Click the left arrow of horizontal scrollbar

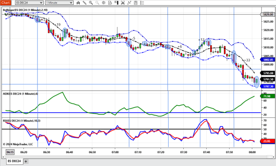(x=3, y=157)
